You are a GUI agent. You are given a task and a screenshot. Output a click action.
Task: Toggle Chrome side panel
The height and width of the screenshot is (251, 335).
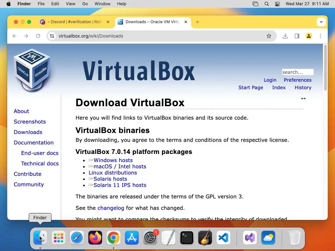(297, 36)
